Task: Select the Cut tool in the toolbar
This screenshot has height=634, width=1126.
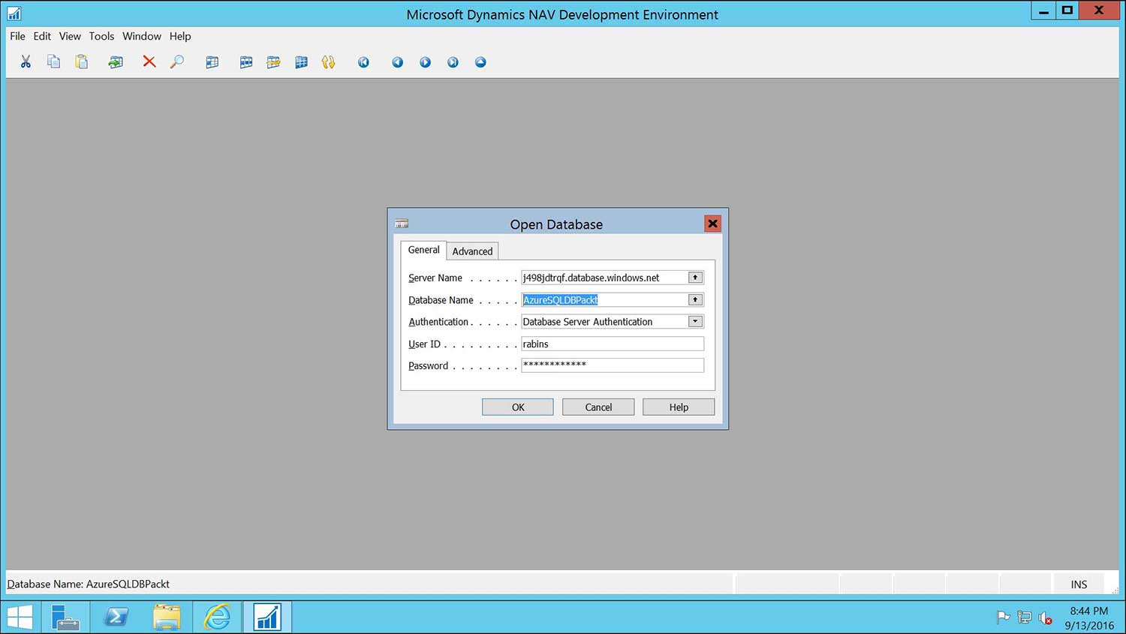Action: point(25,62)
